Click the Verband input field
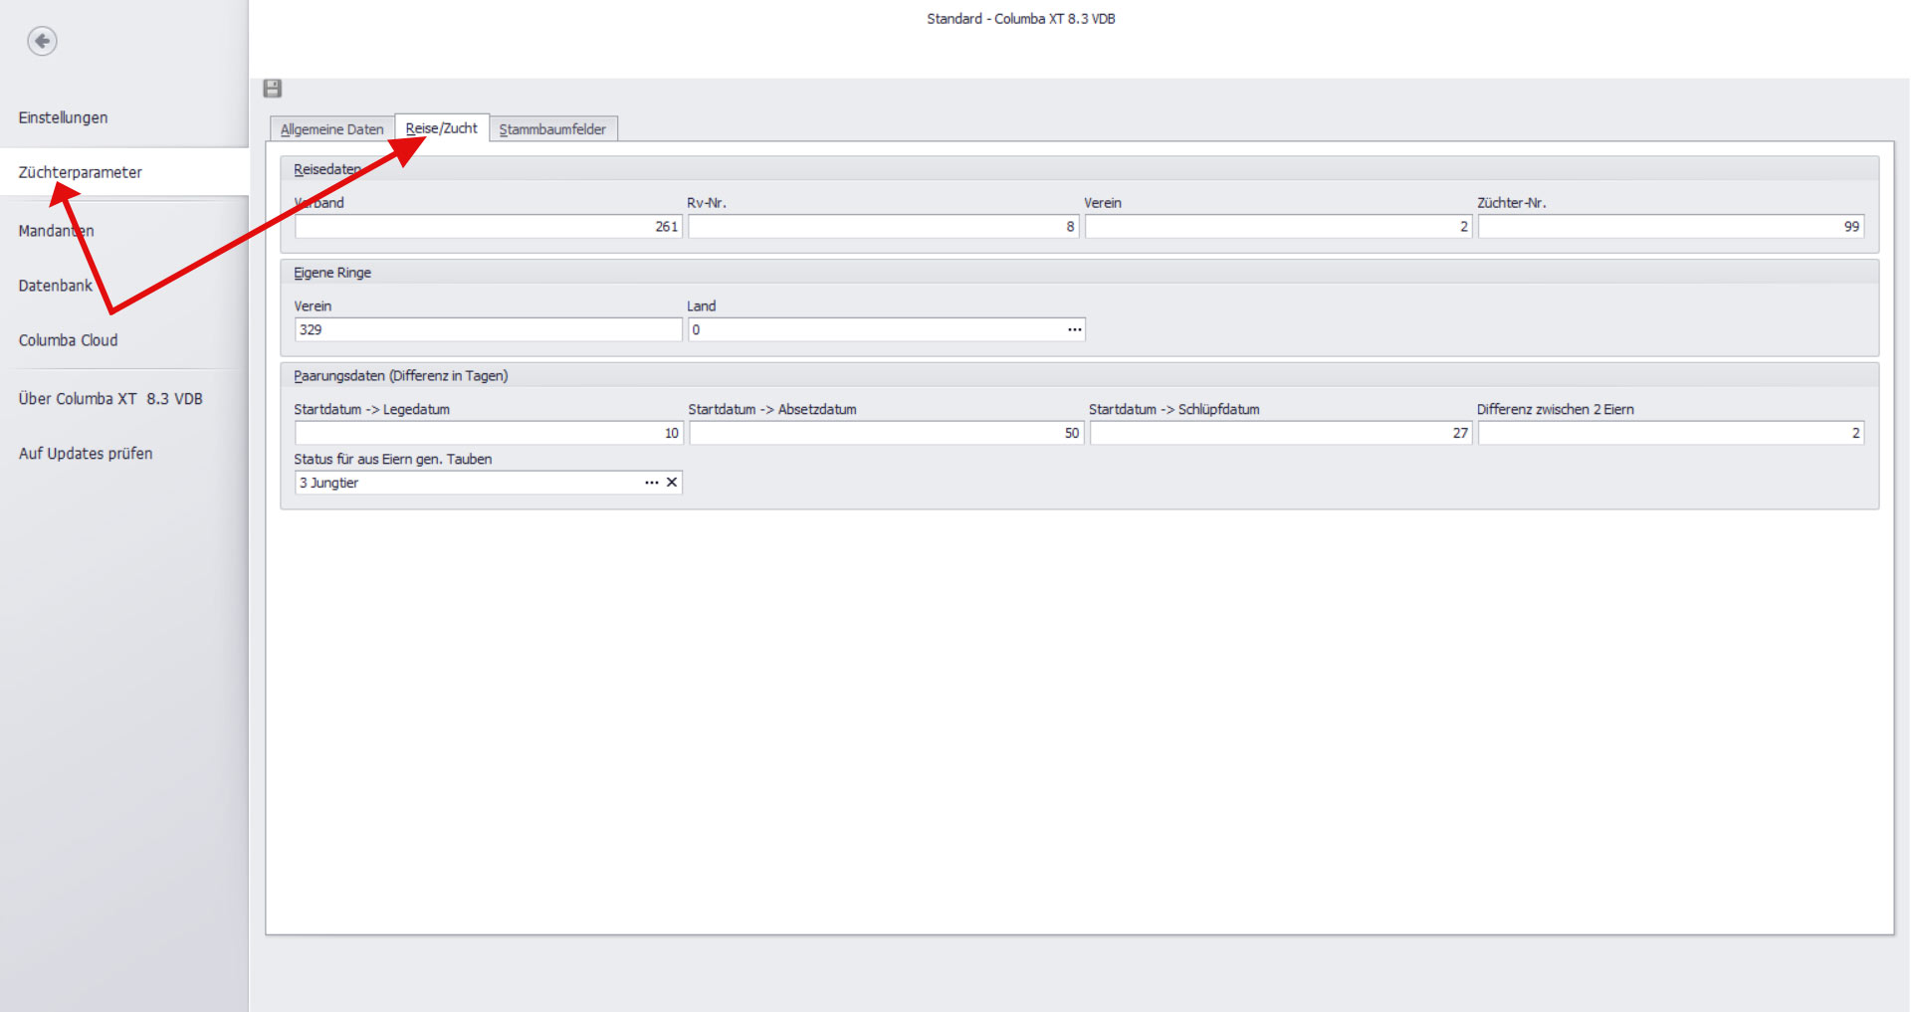1911x1012 pixels. pos(488,227)
